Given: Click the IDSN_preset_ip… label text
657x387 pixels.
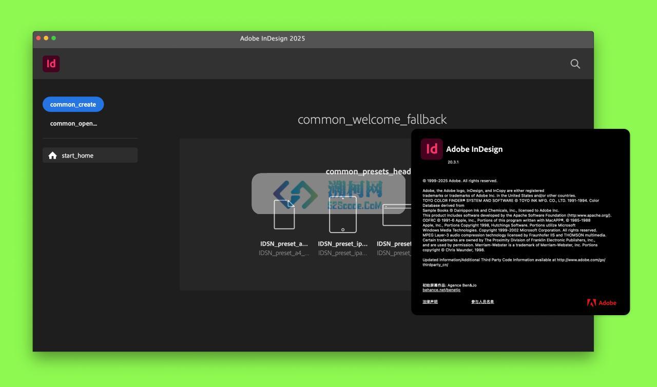Looking at the screenshot, I should pyautogui.click(x=343, y=244).
